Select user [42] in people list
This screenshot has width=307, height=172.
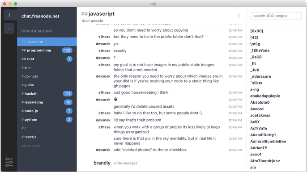click(254, 38)
